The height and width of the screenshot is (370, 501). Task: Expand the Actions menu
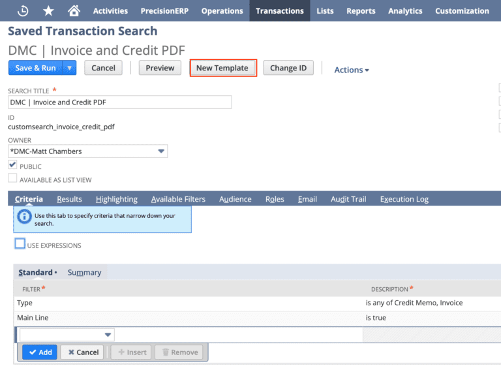coord(352,70)
